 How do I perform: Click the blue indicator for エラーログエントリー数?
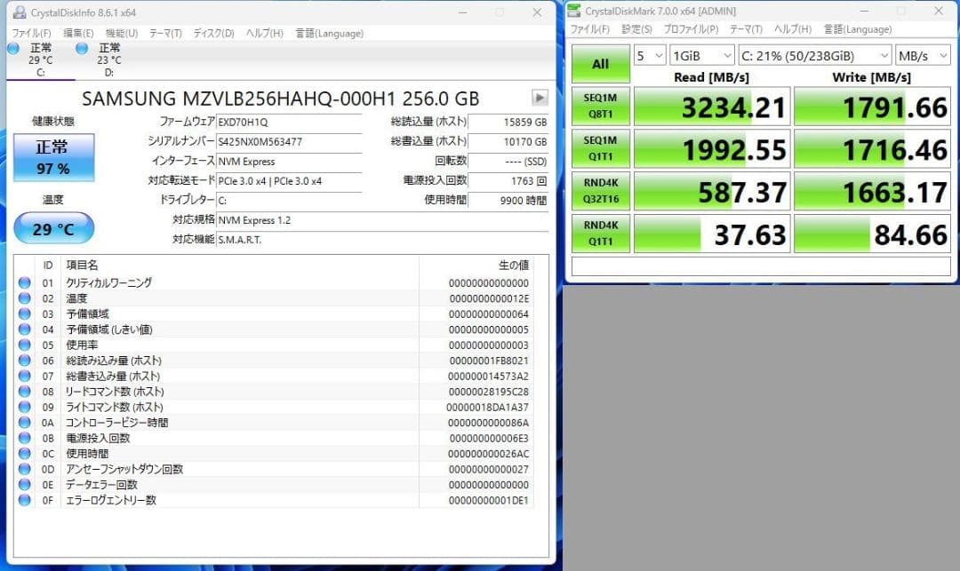pos(24,500)
